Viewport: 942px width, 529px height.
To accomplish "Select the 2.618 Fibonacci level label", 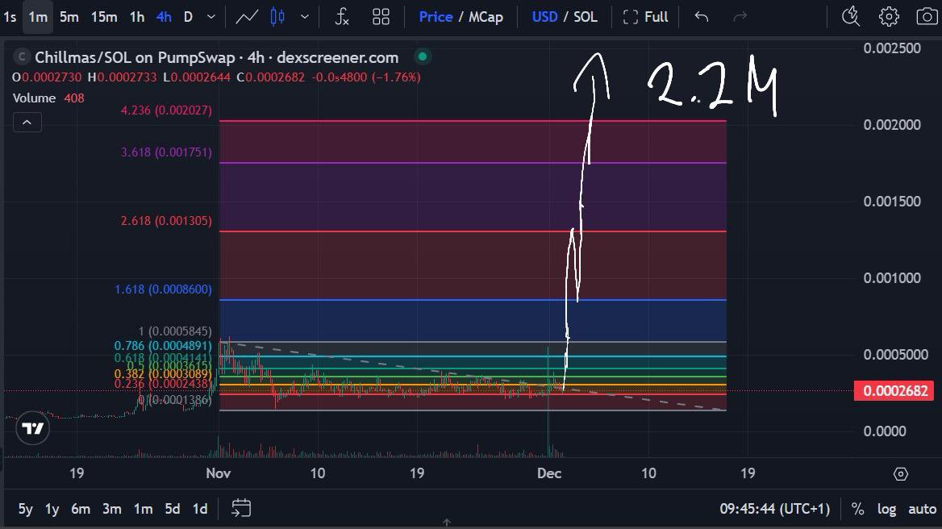I will click(166, 221).
